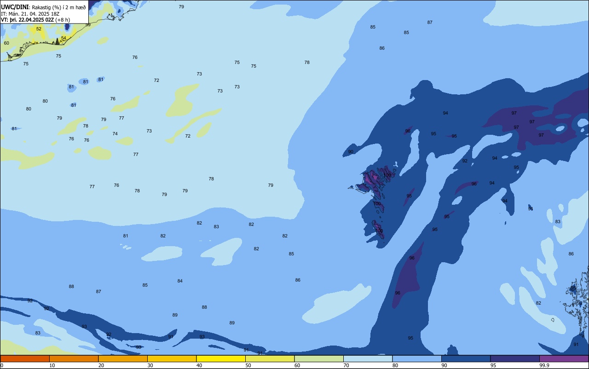The image size is (589, 369).
Task: Select the 'IT: Mán. 21. 04. 2025 18Z' line
Action: tap(30, 14)
